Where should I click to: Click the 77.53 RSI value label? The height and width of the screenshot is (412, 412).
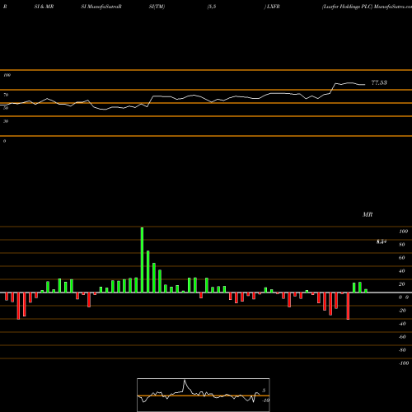[379, 82]
